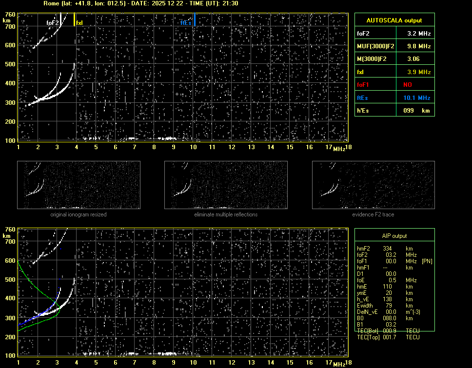Click the white foF2 label on top ionogram
This screenshot has width=472, height=368.
[x=53, y=23]
